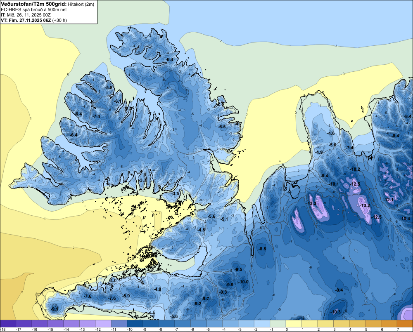Image resolution: width=413 pixels, height=332 pixels.
Task: Click the -10.0 temperature value on the map
Action: pyautogui.click(x=243, y=282)
